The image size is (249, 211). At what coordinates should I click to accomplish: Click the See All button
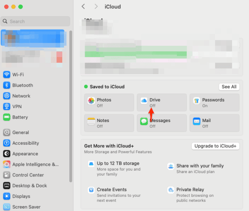coord(229,87)
